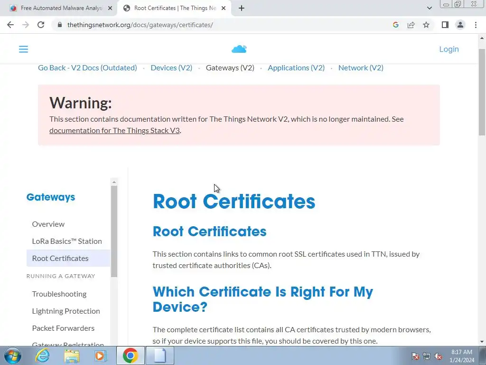Click the Root Certificates subheading

209,231
